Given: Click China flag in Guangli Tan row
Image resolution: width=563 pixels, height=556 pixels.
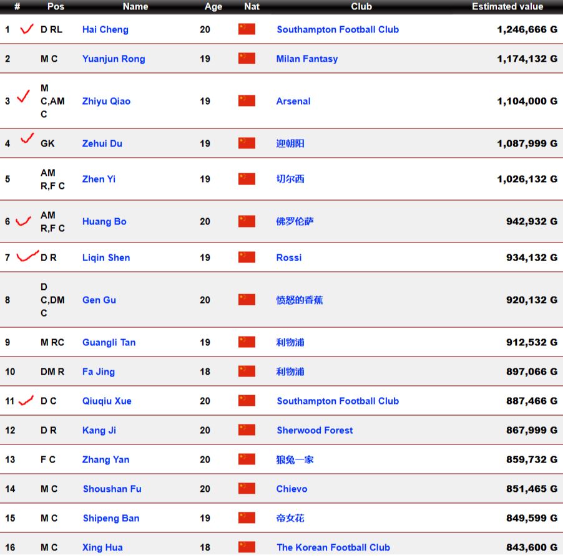Looking at the screenshot, I should 247,342.
